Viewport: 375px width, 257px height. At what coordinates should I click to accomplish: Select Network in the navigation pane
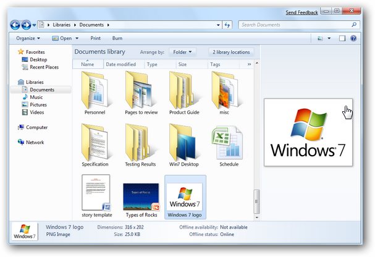[31, 142]
